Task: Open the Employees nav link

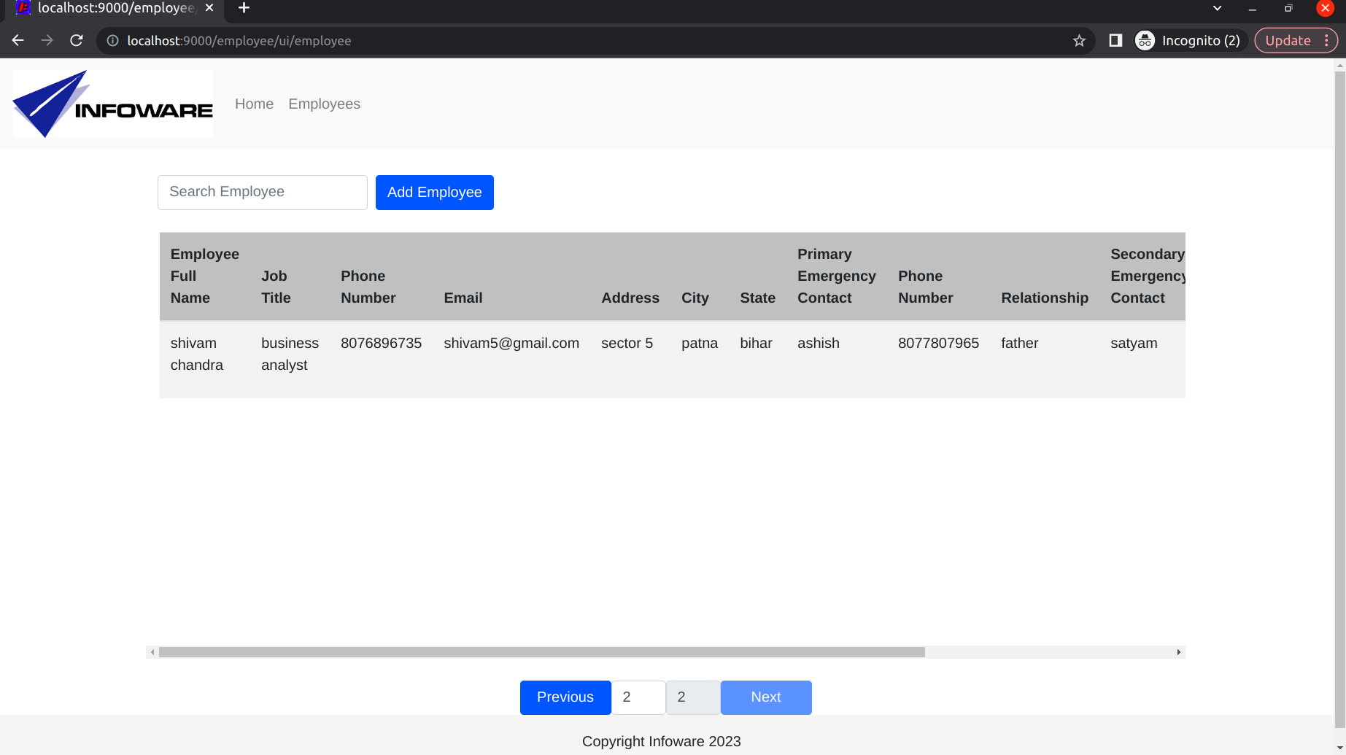Action: [x=324, y=104]
